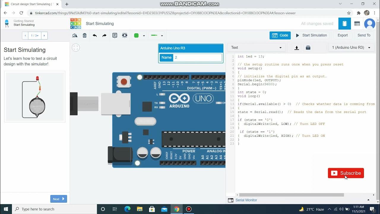Click the Bandicam record taskbar icon
The width and height of the screenshot is (380, 214).
click(x=189, y=209)
